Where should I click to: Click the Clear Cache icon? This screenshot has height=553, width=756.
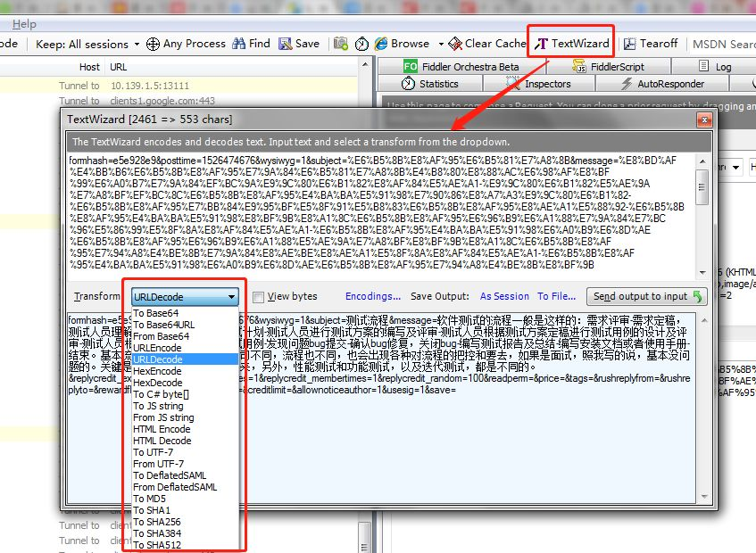(455, 44)
